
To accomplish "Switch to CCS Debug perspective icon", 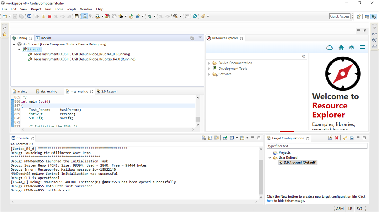I will coord(374,17).
